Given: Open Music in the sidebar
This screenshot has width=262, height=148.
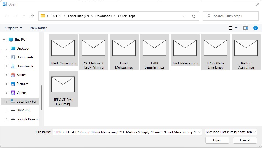Looking at the screenshot, I should click(21, 75).
